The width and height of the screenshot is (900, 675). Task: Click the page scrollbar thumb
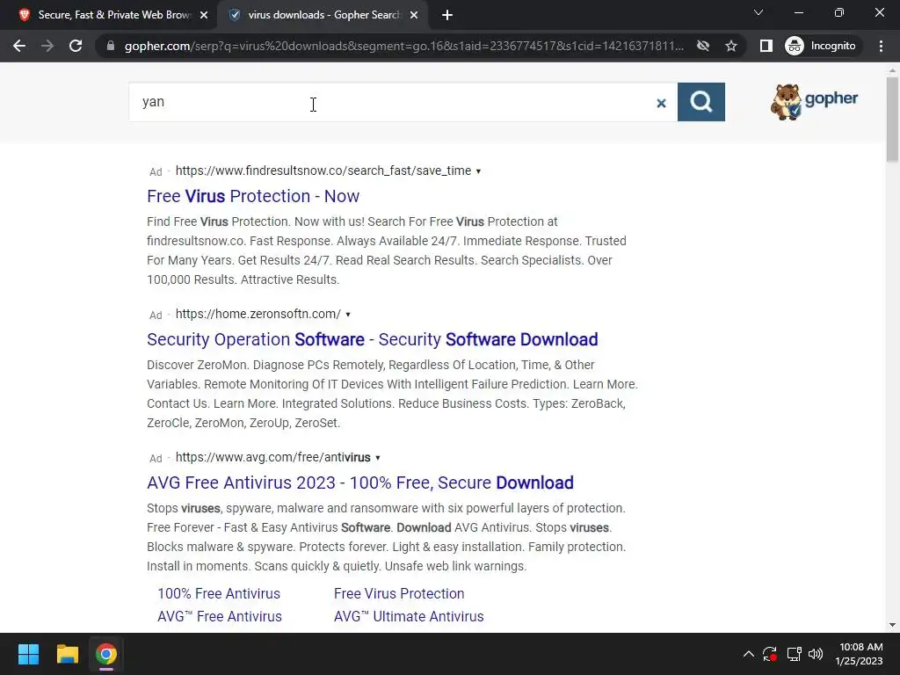click(892, 120)
